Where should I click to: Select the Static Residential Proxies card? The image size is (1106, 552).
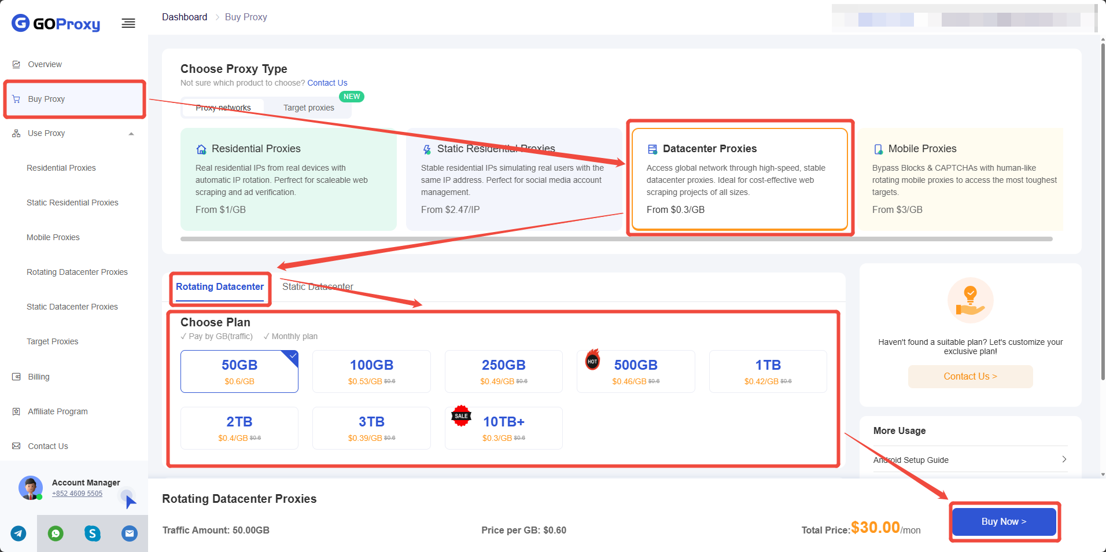pos(514,179)
